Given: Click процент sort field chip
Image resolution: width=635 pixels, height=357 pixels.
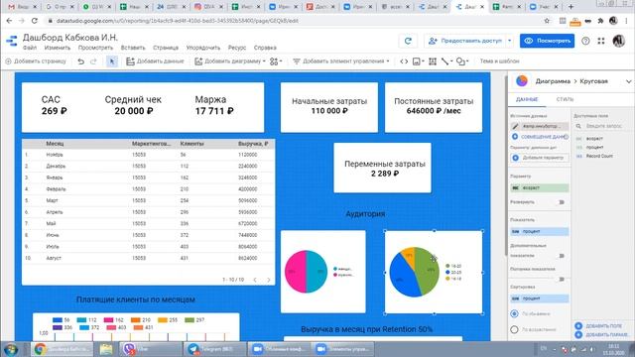Looking at the screenshot, I should 540,298.
